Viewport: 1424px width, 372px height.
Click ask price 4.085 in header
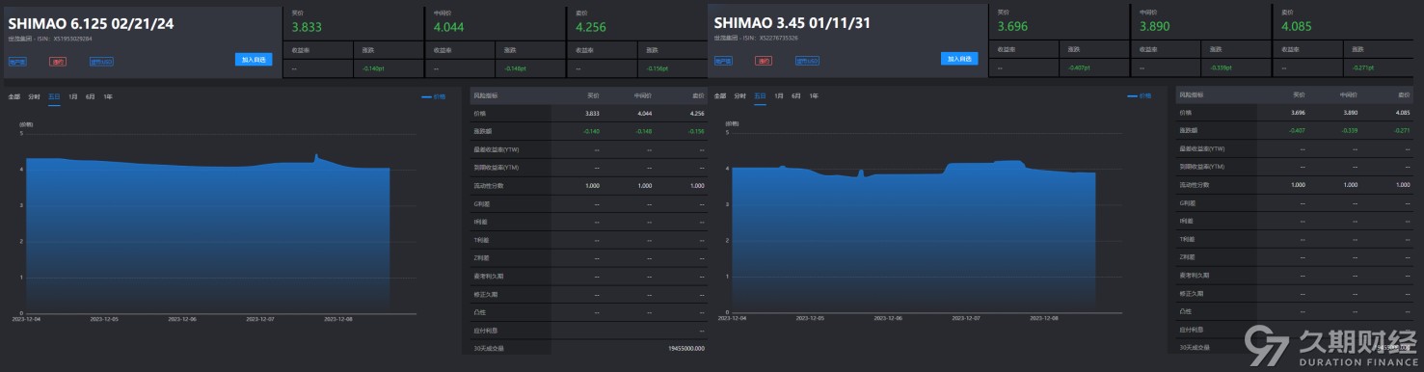(1297, 27)
